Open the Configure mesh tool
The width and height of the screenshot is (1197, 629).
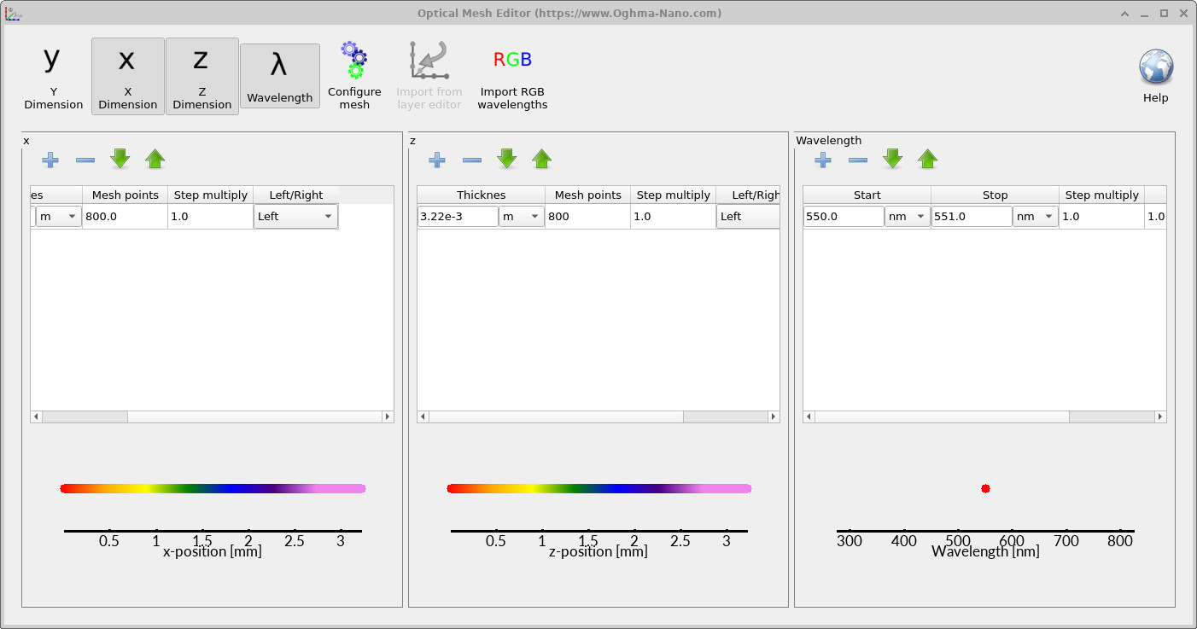pos(354,73)
